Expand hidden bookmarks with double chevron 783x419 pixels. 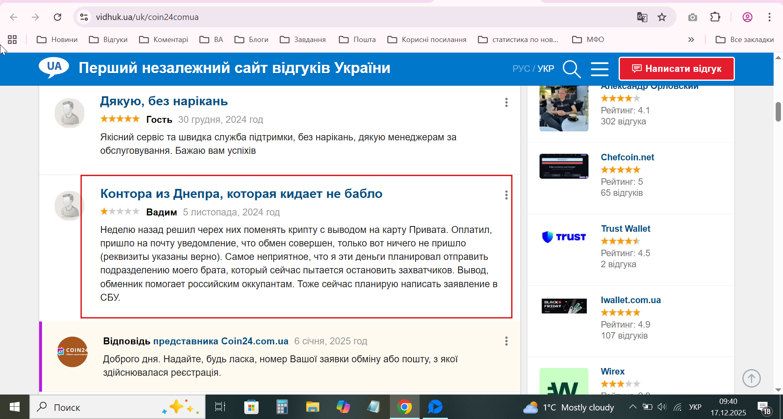(x=691, y=40)
